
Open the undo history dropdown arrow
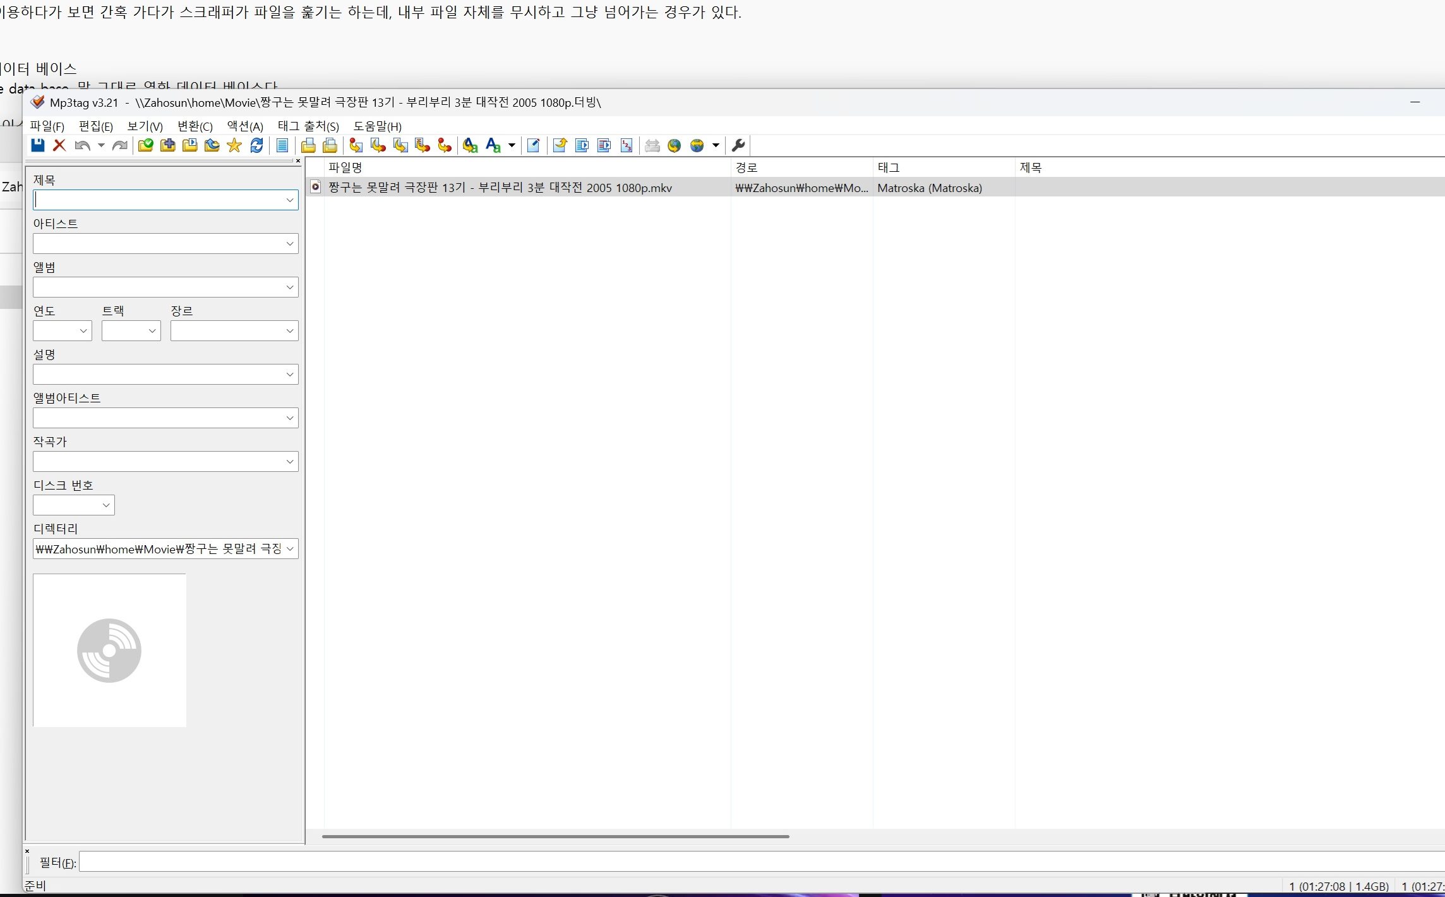tap(101, 145)
